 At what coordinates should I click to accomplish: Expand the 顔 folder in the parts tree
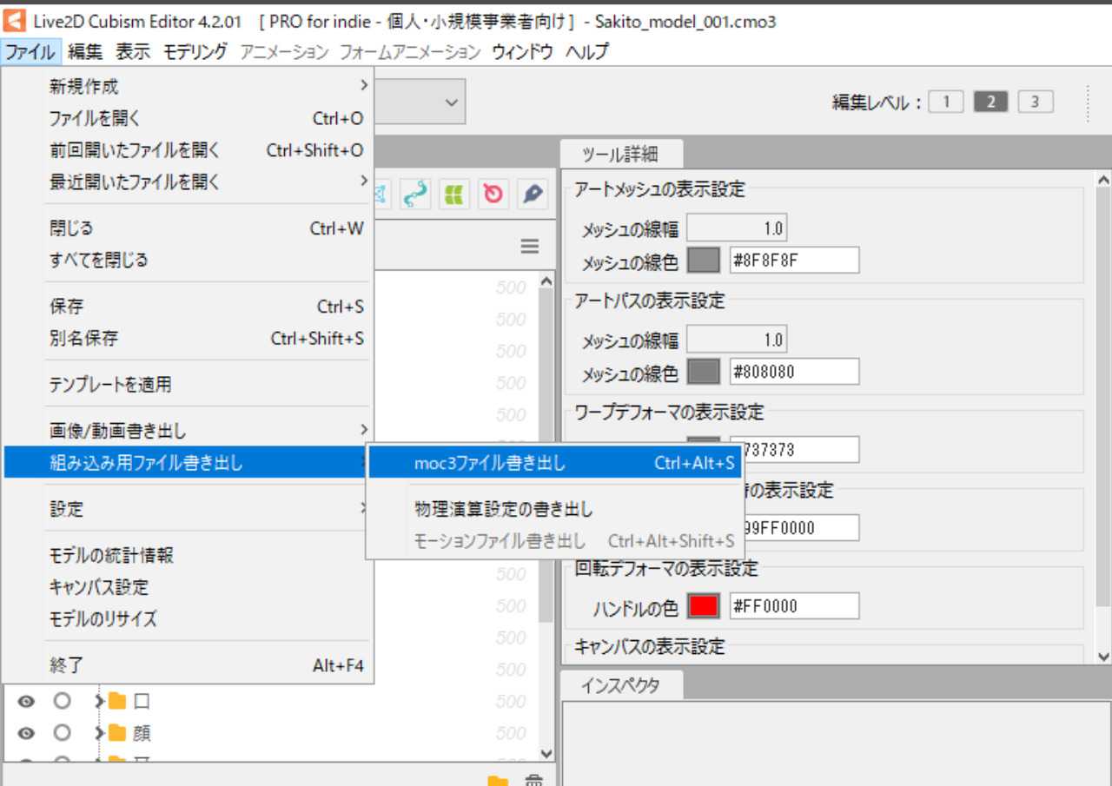(99, 733)
